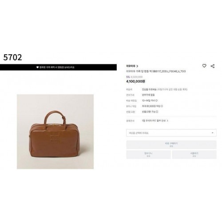This screenshot has width=222, height=222.
Task: Open the Miu Miu brand name link
Action: point(131,66)
